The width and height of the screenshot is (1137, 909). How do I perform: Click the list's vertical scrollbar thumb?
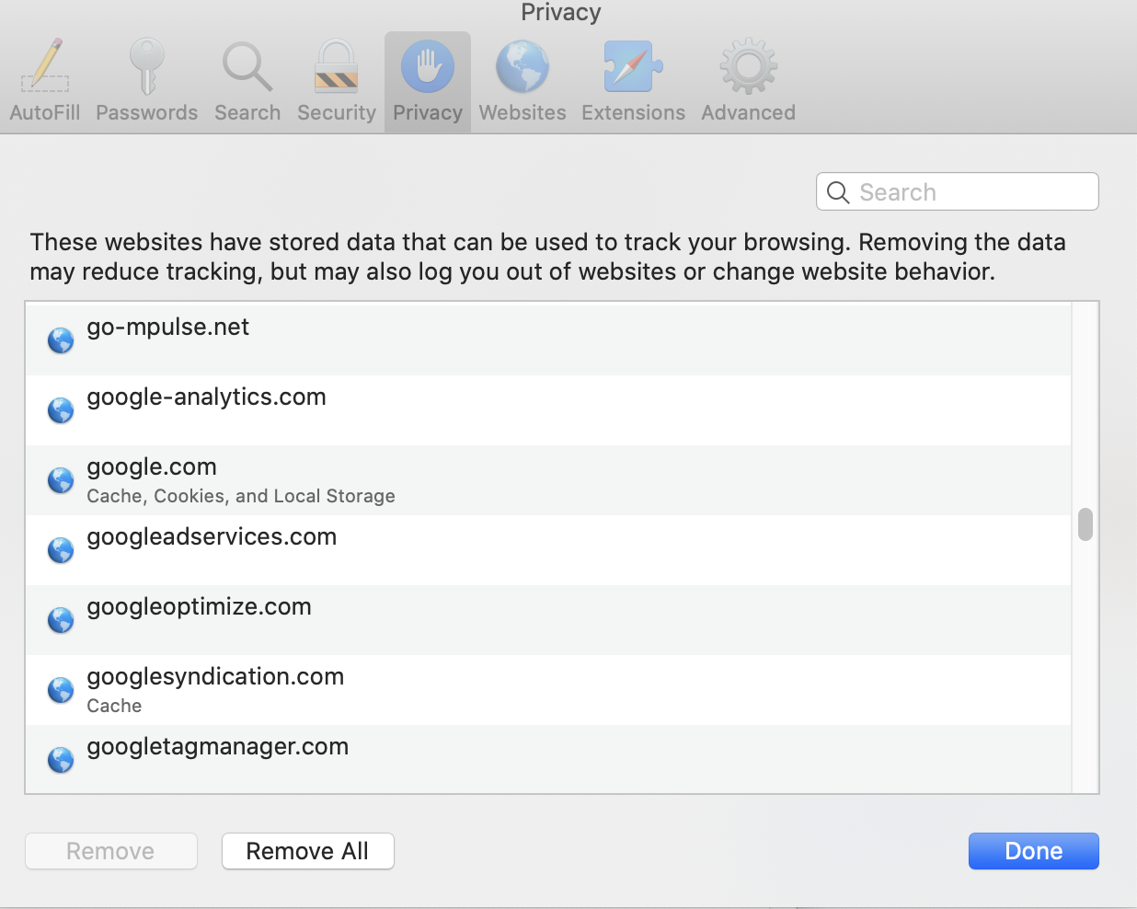(x=1085, y=524)
